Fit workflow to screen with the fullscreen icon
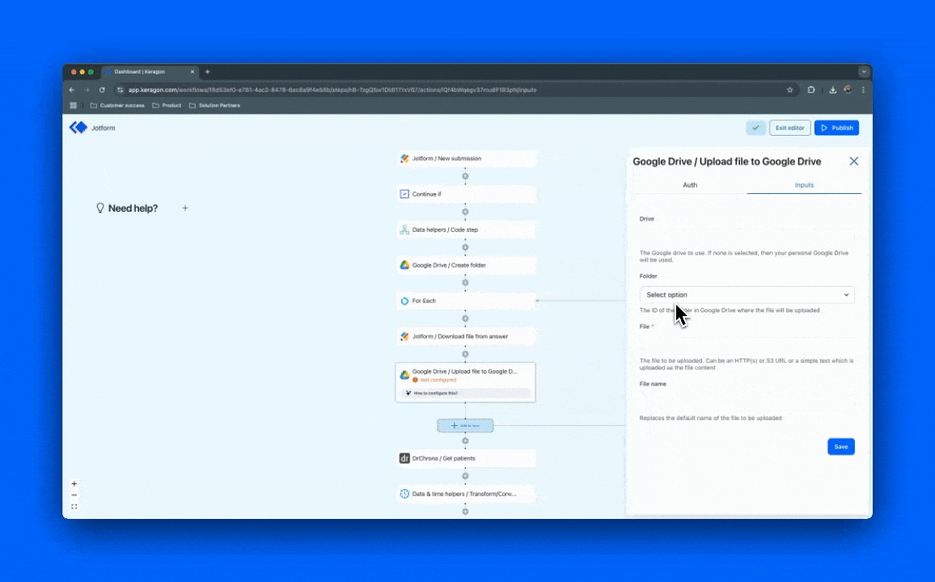Screen dimensions: 935x582 [74, 506]
